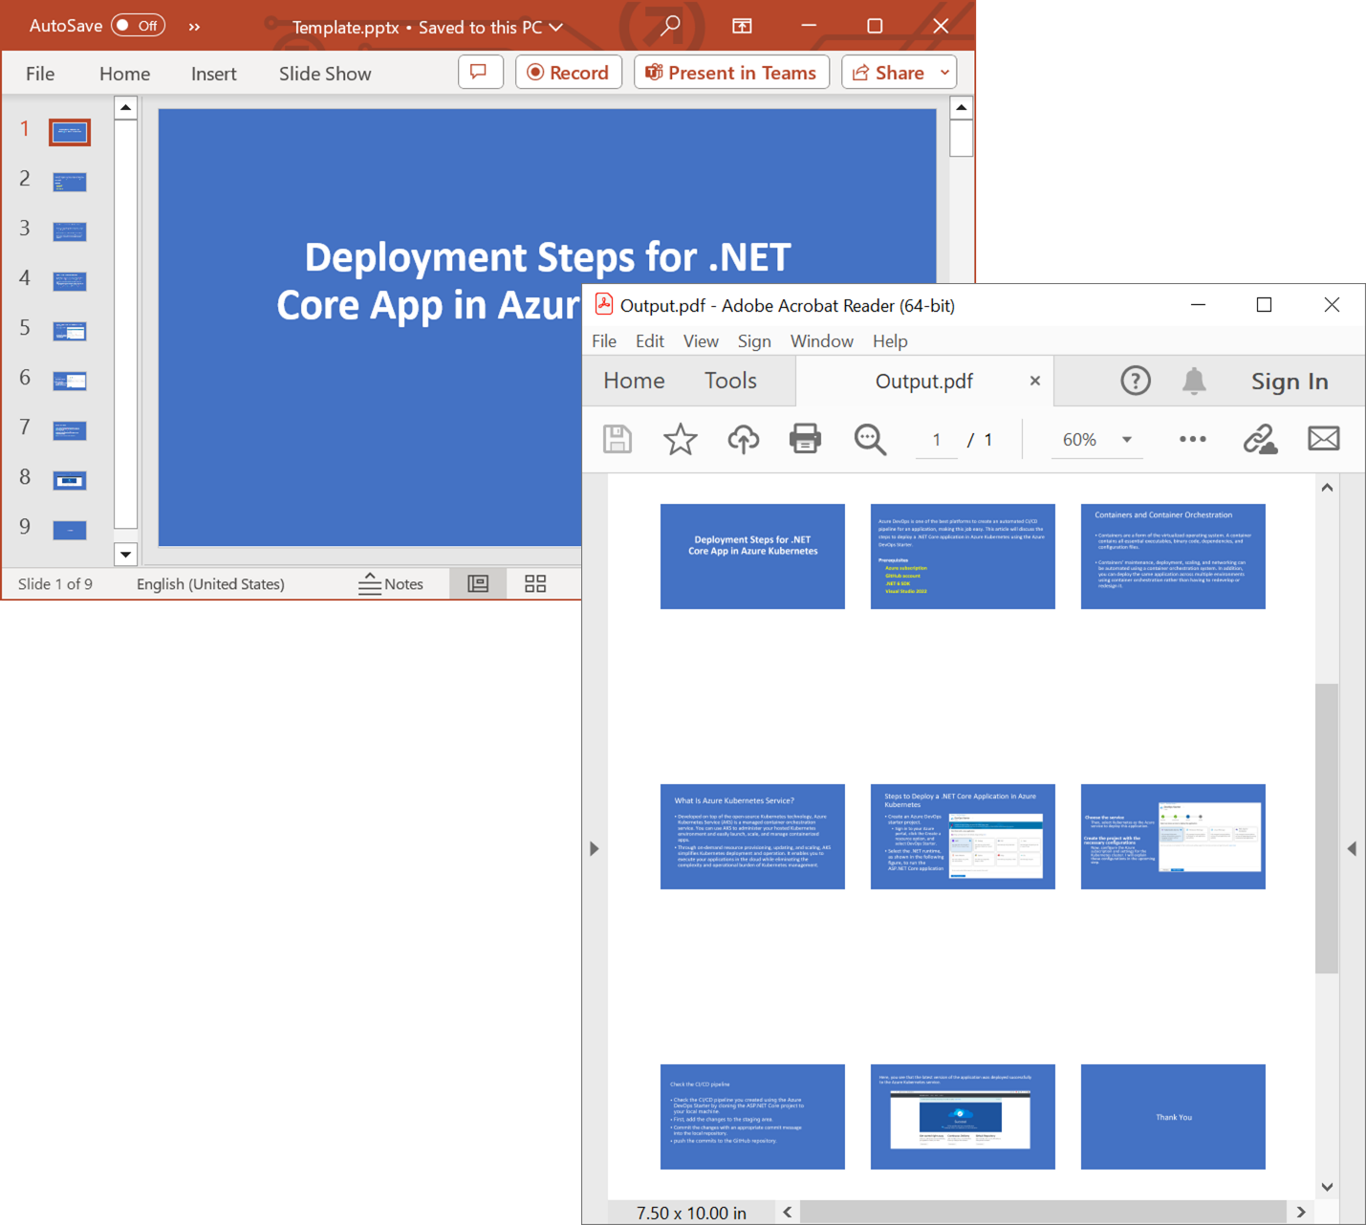
Task: Switch to the PowerPoint Home tab
Action: [x=124, y=74]
